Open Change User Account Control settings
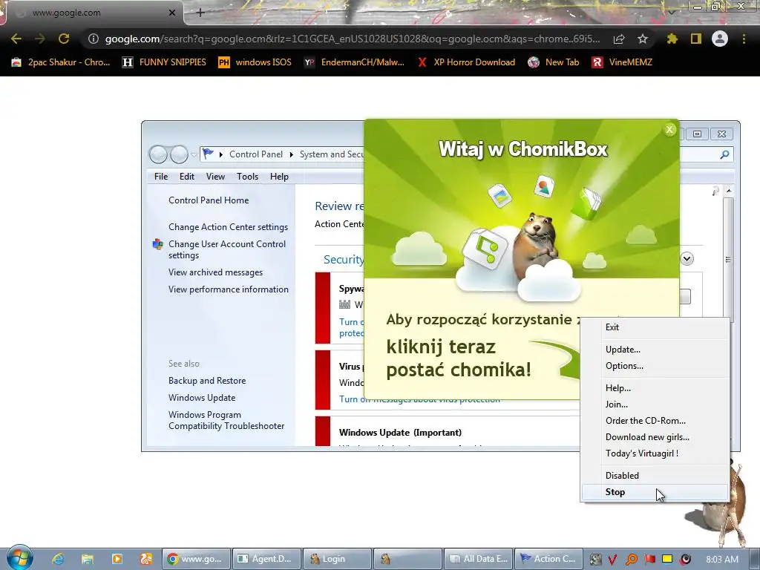760x570 pixels. [227, 249]
